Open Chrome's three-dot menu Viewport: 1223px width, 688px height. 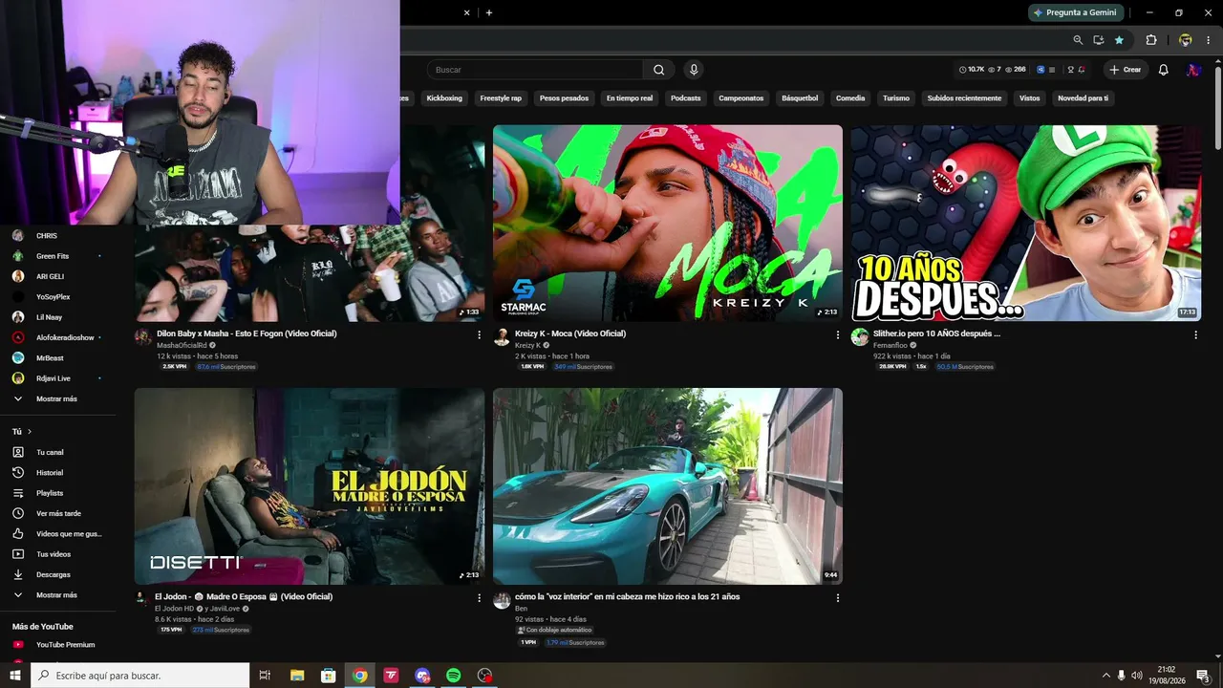1207,40
